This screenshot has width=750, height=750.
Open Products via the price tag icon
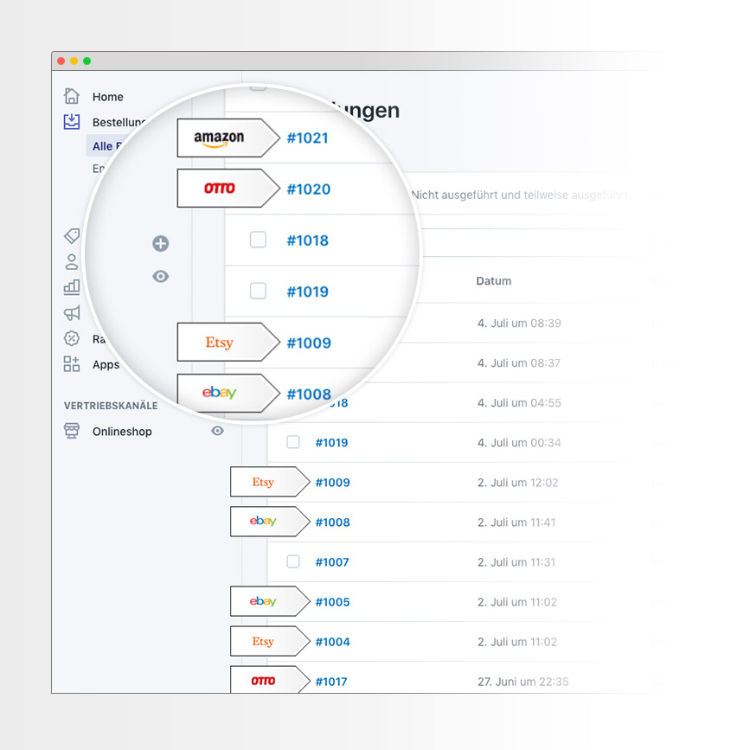click(x=72, y=235)
